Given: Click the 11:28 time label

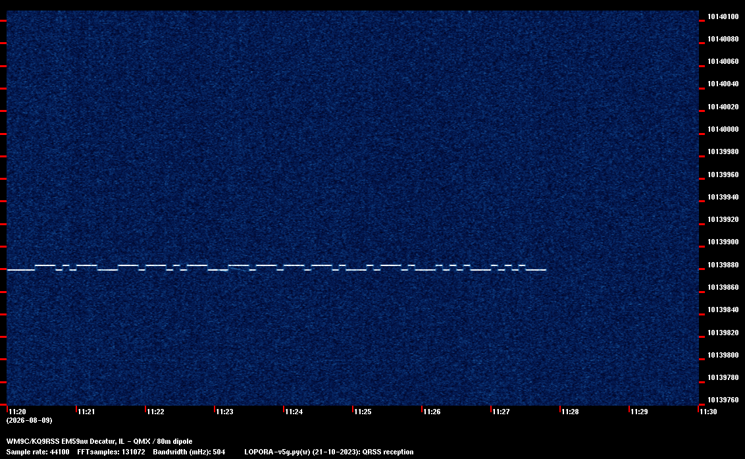Looking at the screenshot, I should click(x=570, y=412).
